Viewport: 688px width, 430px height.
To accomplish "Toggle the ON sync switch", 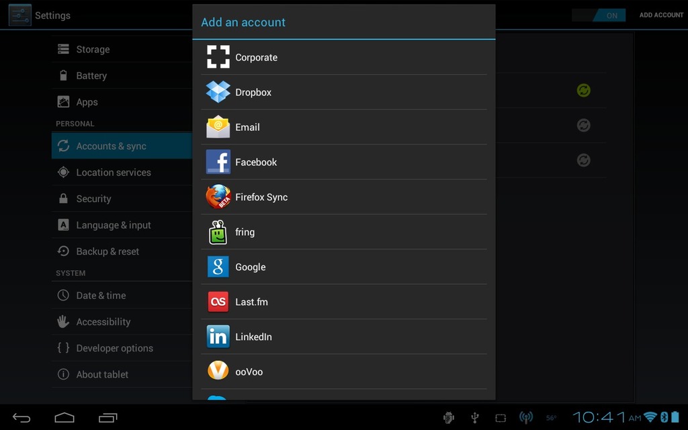I will [x=599, y=15].
